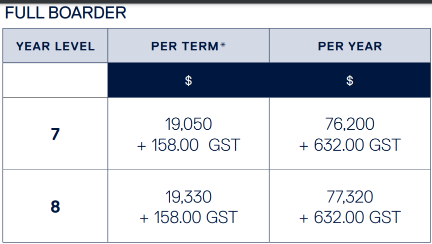The width and height of the screenshot is (432, 244).
Task: Click the 19,330 per term amount
Action: click(188, 197)
